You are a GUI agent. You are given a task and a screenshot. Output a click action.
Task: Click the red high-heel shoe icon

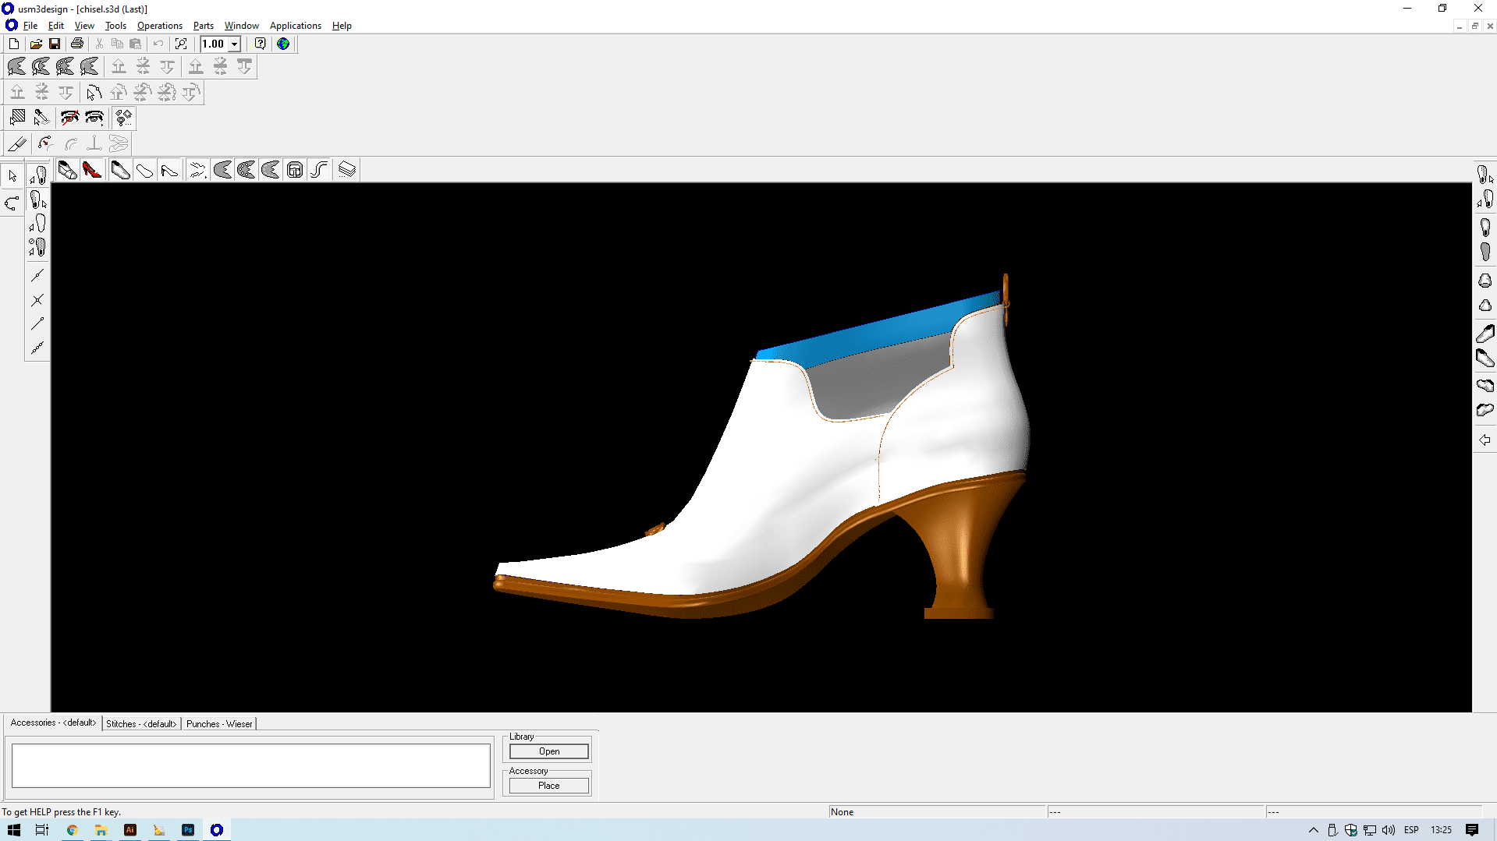[x=92, y=170]
